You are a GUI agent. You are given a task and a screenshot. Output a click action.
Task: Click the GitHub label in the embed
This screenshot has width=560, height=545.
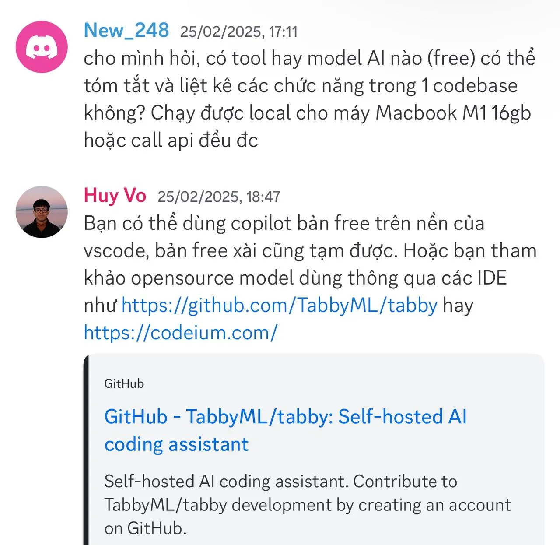pyautogui.click(x=124, y=384)
